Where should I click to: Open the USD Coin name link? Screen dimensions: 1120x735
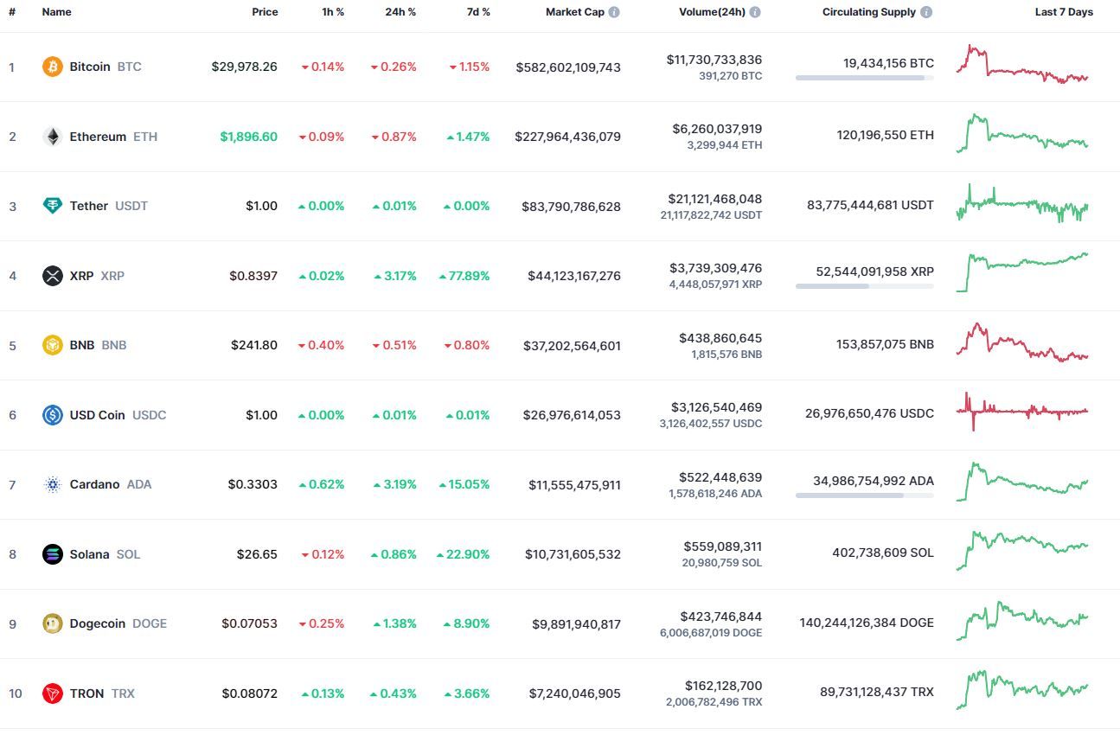(x=97, y=415)
